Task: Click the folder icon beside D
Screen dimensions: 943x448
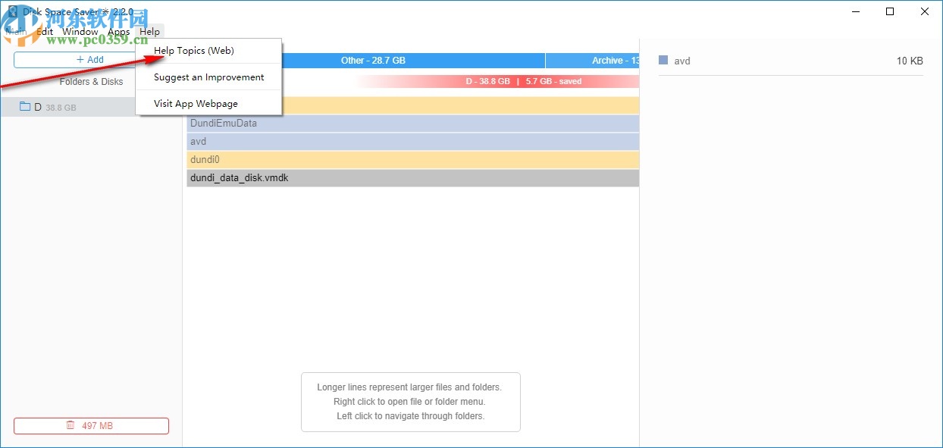Action: pos(25,107)
